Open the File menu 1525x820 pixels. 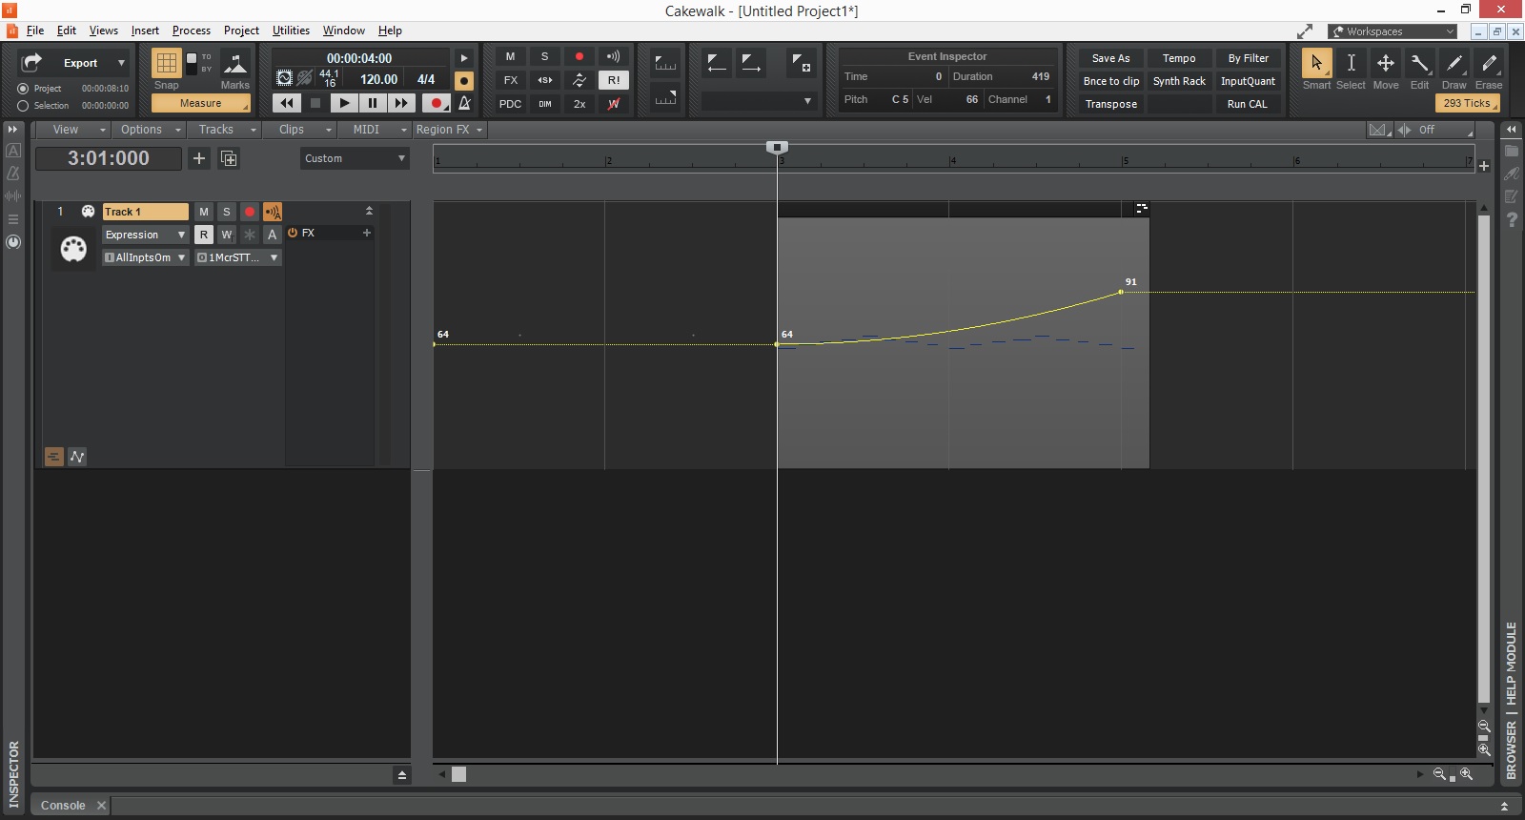point(35,31)
